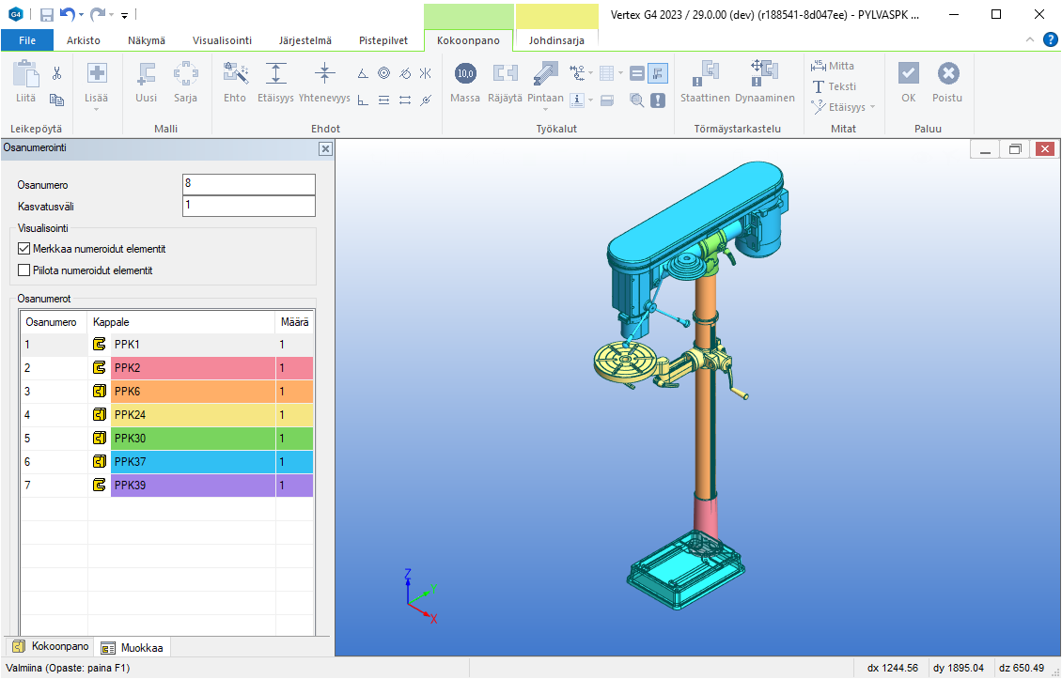Select the Teksti text tool
Screen dimensions: 1062x679
click(834, 86)
